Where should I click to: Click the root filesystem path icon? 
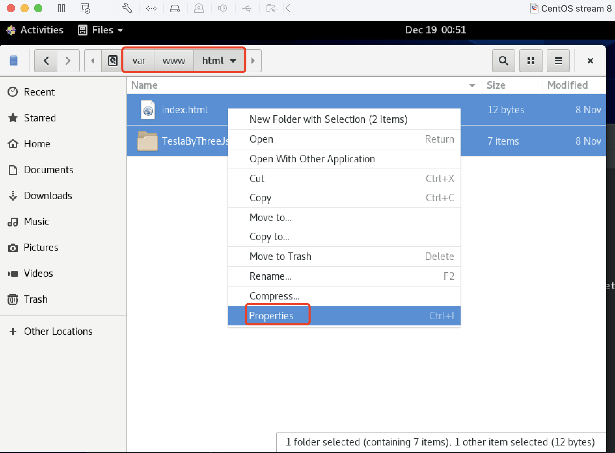pyautogui.click(x=112, y=61)
